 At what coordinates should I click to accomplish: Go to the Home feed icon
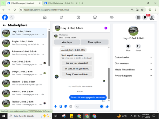coord(45,17)
